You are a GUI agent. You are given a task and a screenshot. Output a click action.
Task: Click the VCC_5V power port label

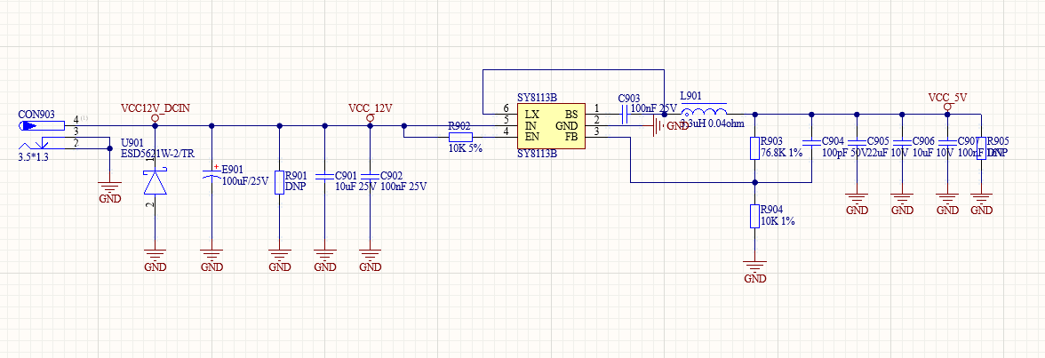click(947, 97)
